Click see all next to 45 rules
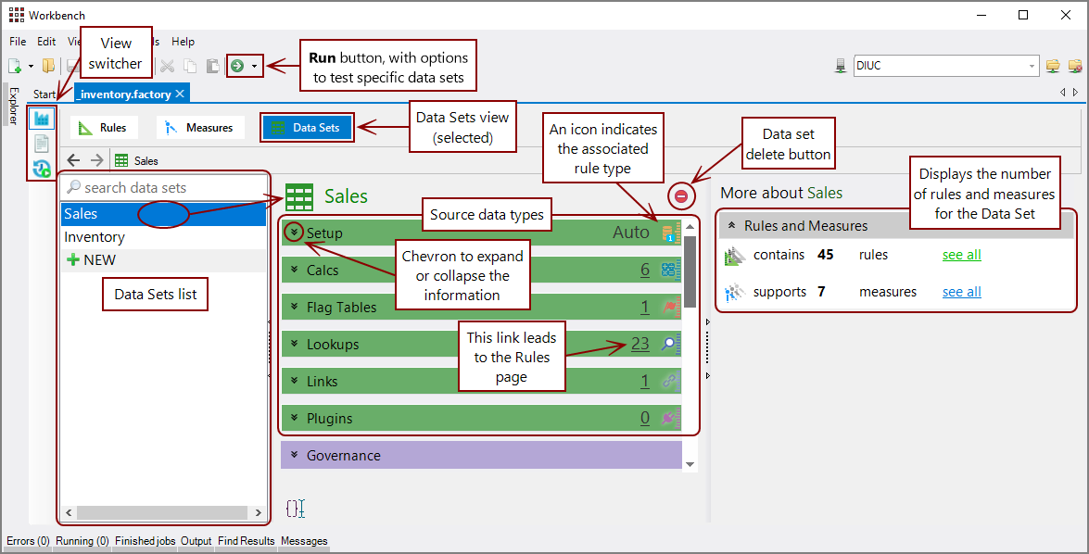 961,254
